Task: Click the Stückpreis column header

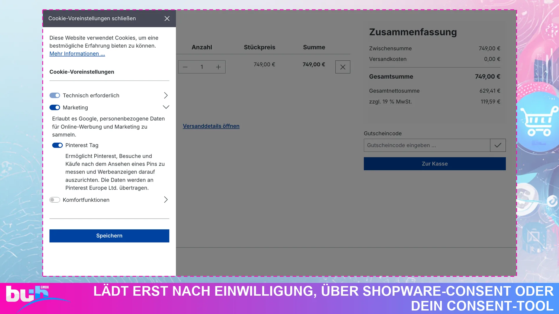Action: [x=259, y=47]
